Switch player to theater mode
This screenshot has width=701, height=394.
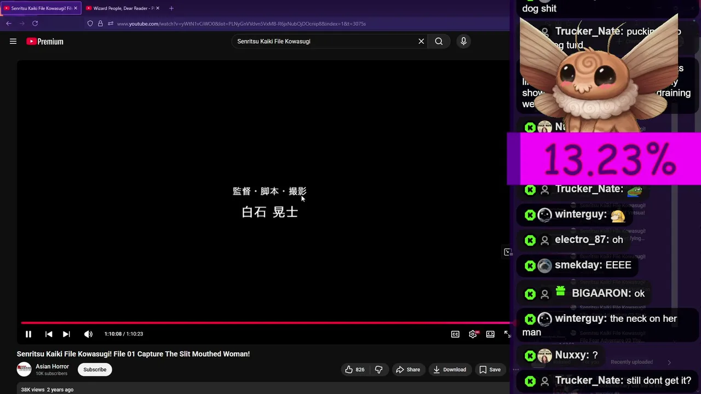[490, 334]
